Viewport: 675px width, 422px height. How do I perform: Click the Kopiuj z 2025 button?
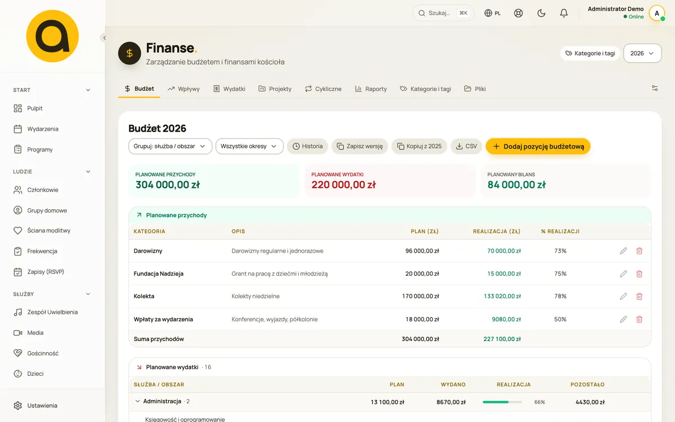[419, 146]
